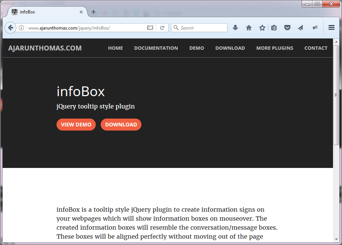Click the infoBox tab favicon
342x245 pixels.
[15, 12]
